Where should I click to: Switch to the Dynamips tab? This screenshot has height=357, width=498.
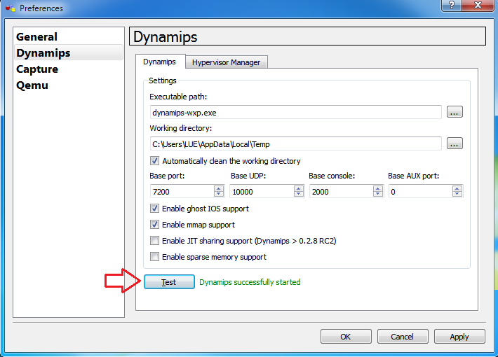(x=159, y=62)
